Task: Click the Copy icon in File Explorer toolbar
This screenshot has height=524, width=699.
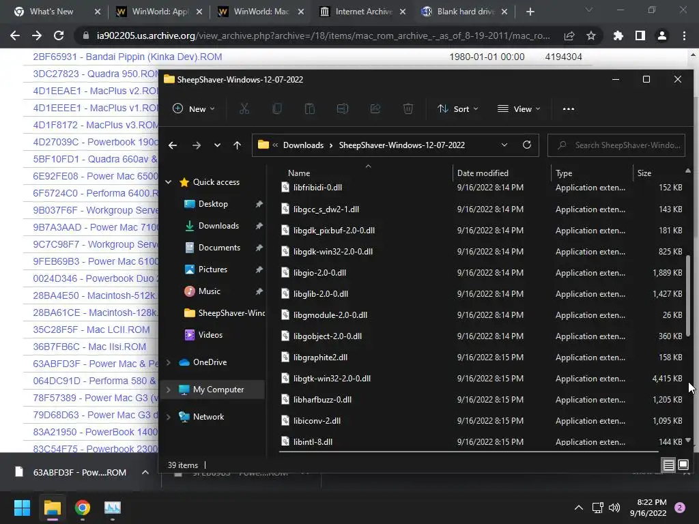Action: click(277, 108)
